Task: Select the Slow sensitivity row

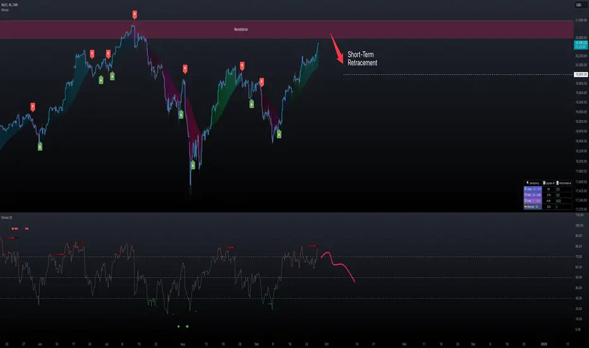Action: click(548, 189)
